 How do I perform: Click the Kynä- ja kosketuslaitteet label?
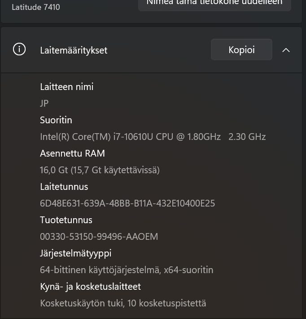[90, 287]
